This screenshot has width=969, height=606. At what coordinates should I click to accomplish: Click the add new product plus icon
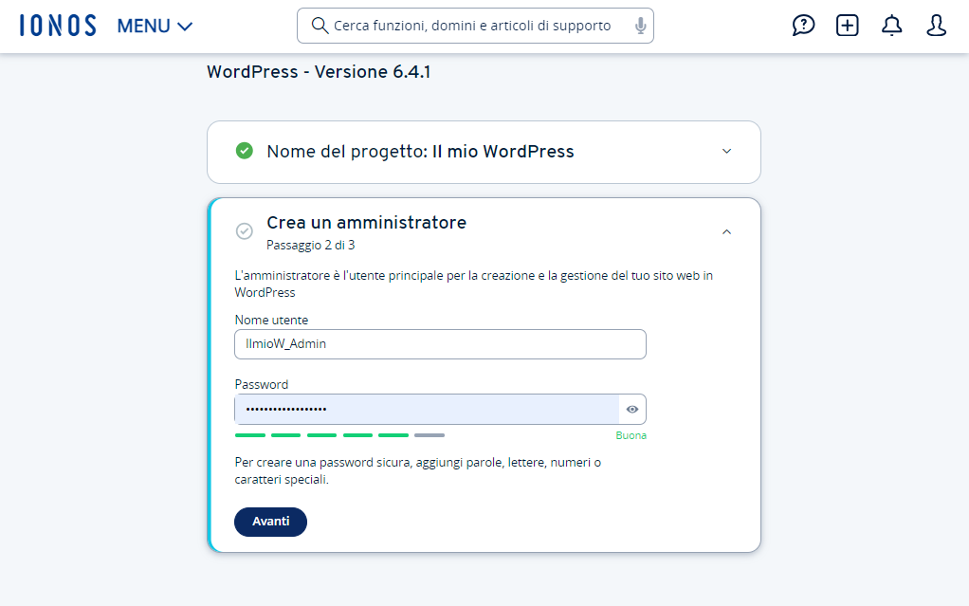pos(848,26)
